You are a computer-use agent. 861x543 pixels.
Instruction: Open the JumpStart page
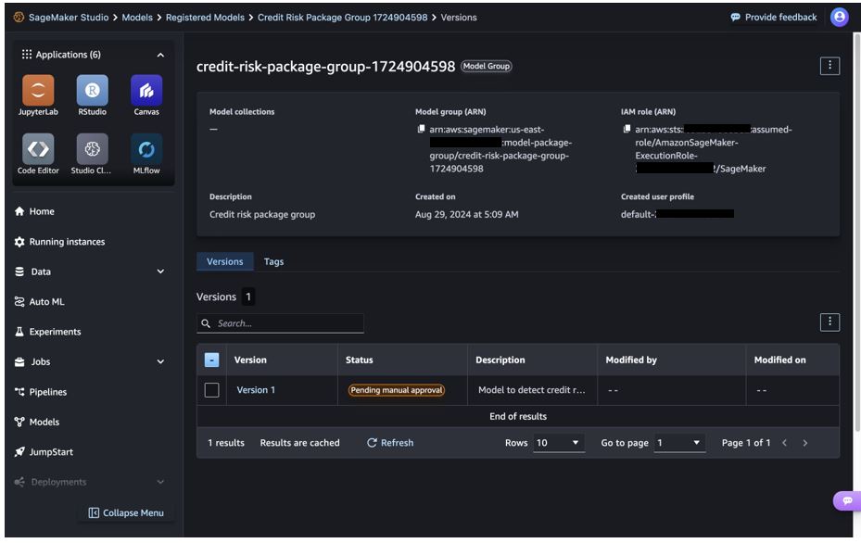51,452
